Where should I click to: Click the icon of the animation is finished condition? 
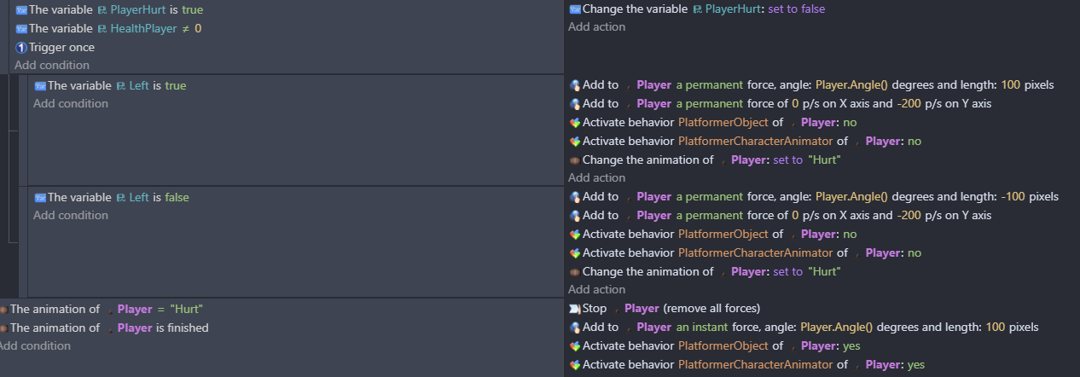(x=3, y=328)
